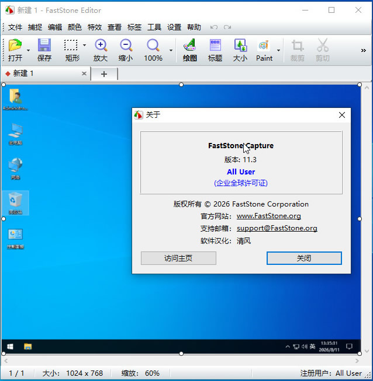The image size is (373, 381).
Task: Save the image with 保存 icon
Action: coord(44,50)
